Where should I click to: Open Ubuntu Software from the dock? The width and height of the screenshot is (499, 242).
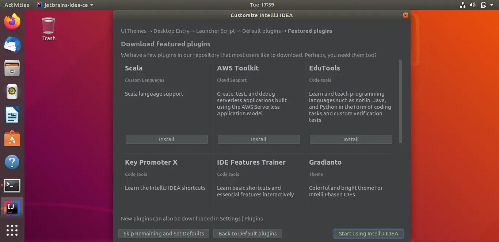(x=12, y=139)
